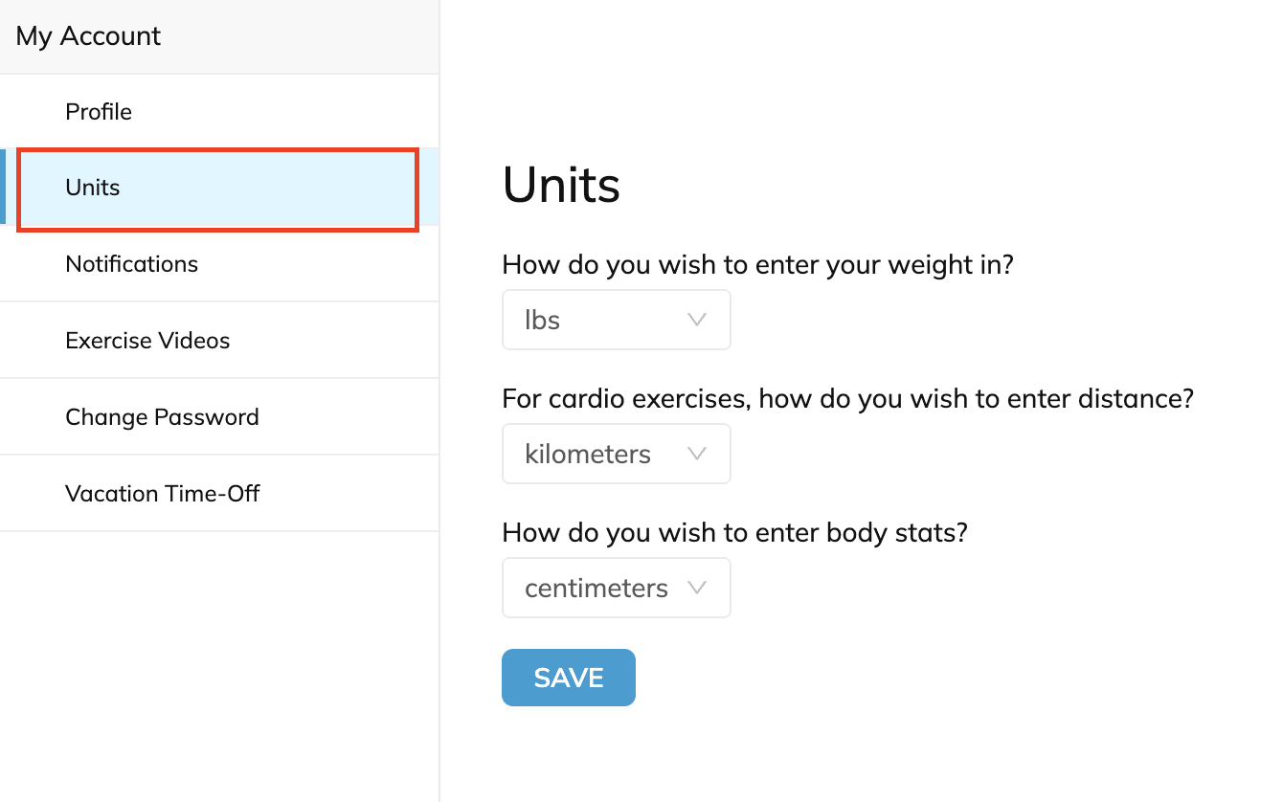Click the cardio distance question label
This screenshot has height=802, width=1283.
pos(847,398)
